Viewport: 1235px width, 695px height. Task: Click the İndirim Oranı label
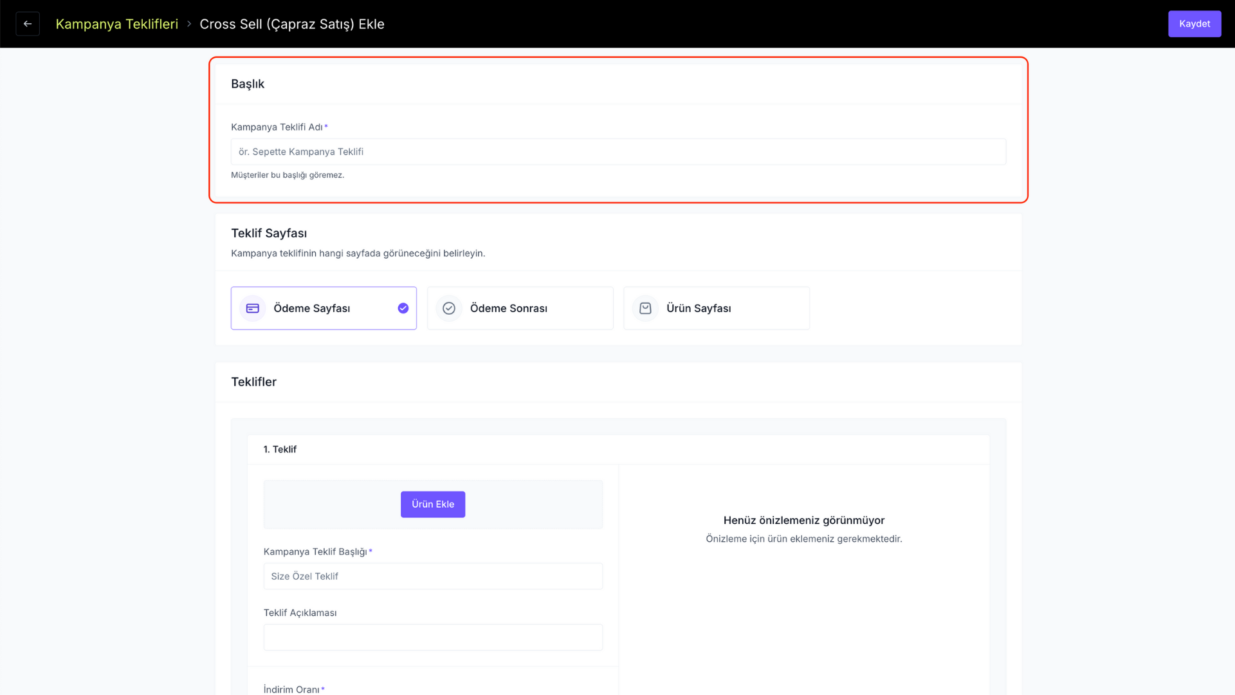[x=291, y=689]
